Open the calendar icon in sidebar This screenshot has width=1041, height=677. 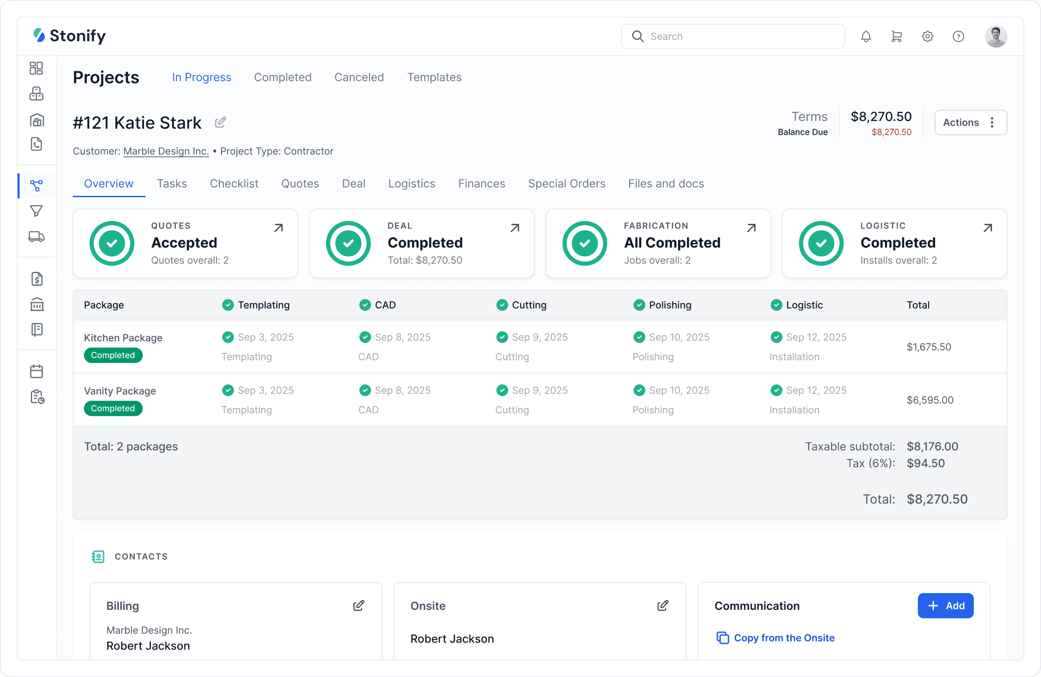36,372
